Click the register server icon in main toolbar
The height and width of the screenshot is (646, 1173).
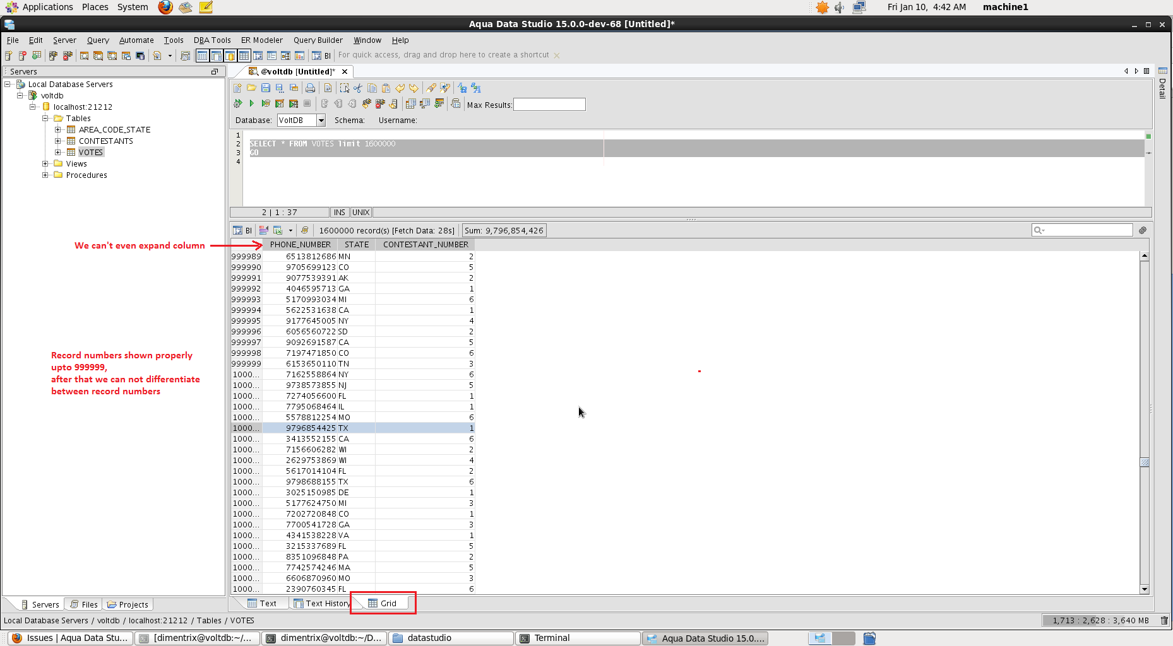(x=9, y=56)
